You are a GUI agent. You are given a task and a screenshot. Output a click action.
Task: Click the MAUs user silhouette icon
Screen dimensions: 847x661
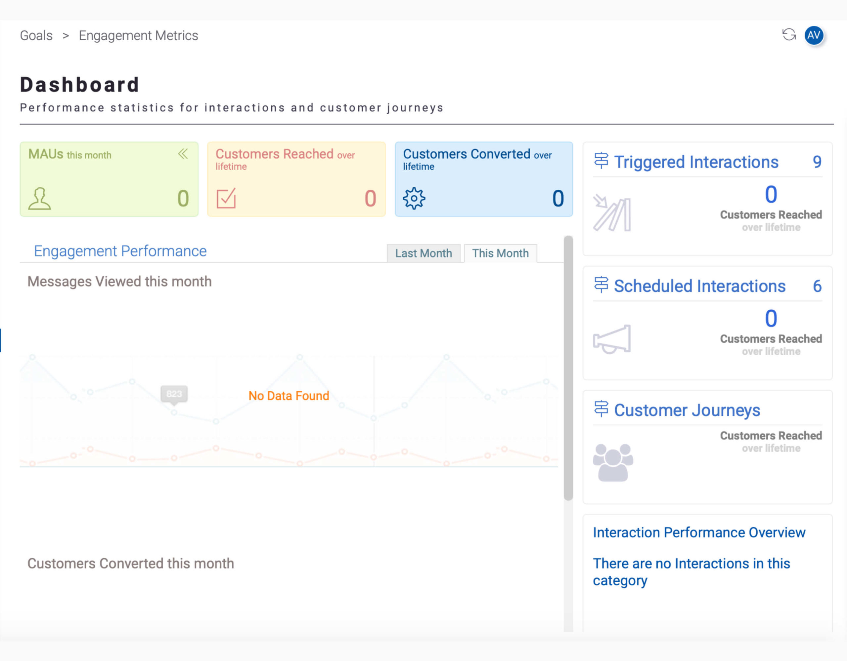(40, 198)
